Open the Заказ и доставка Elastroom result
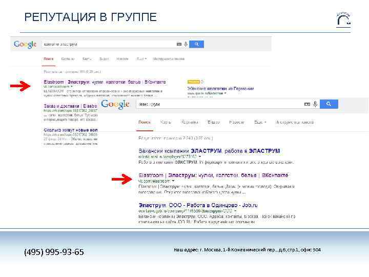 coord(70,106)
